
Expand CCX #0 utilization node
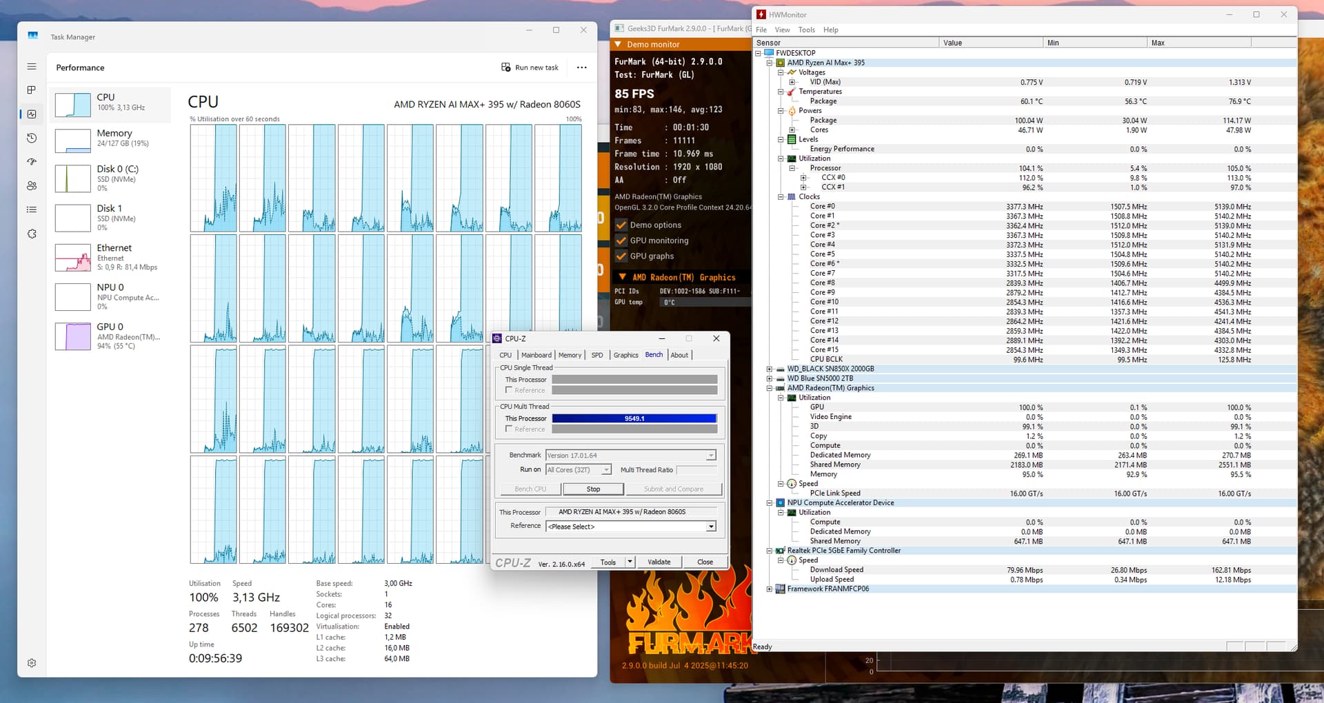tap(803, 178)
